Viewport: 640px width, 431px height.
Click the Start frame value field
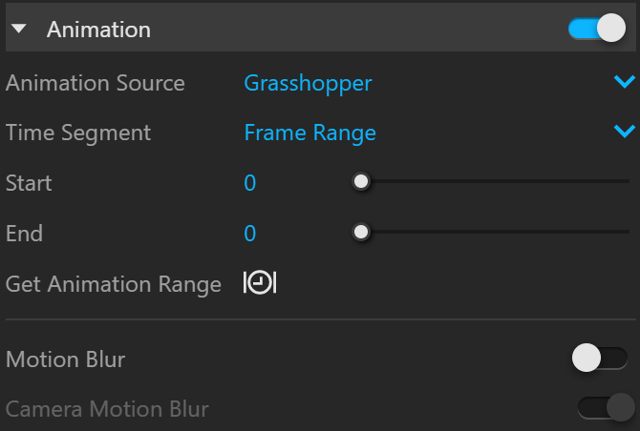pyautogui.click(x=250, y=183)
